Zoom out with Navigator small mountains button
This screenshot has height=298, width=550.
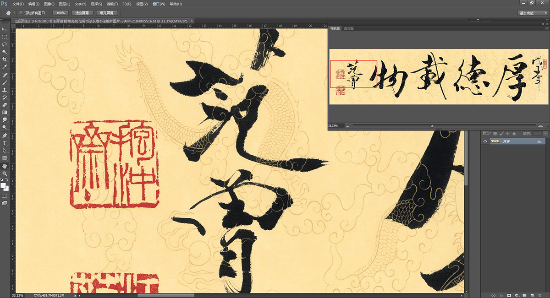[x=347, y=126]
